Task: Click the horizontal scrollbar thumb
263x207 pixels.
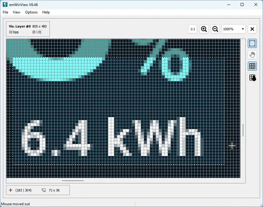Action: click(73, 181)
